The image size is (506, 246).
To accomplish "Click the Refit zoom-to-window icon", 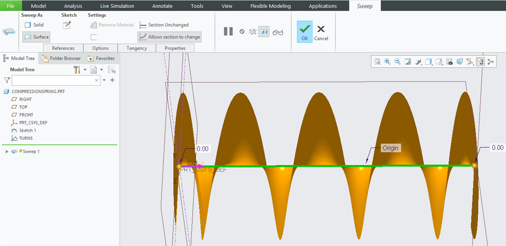I will click(377, 61).
